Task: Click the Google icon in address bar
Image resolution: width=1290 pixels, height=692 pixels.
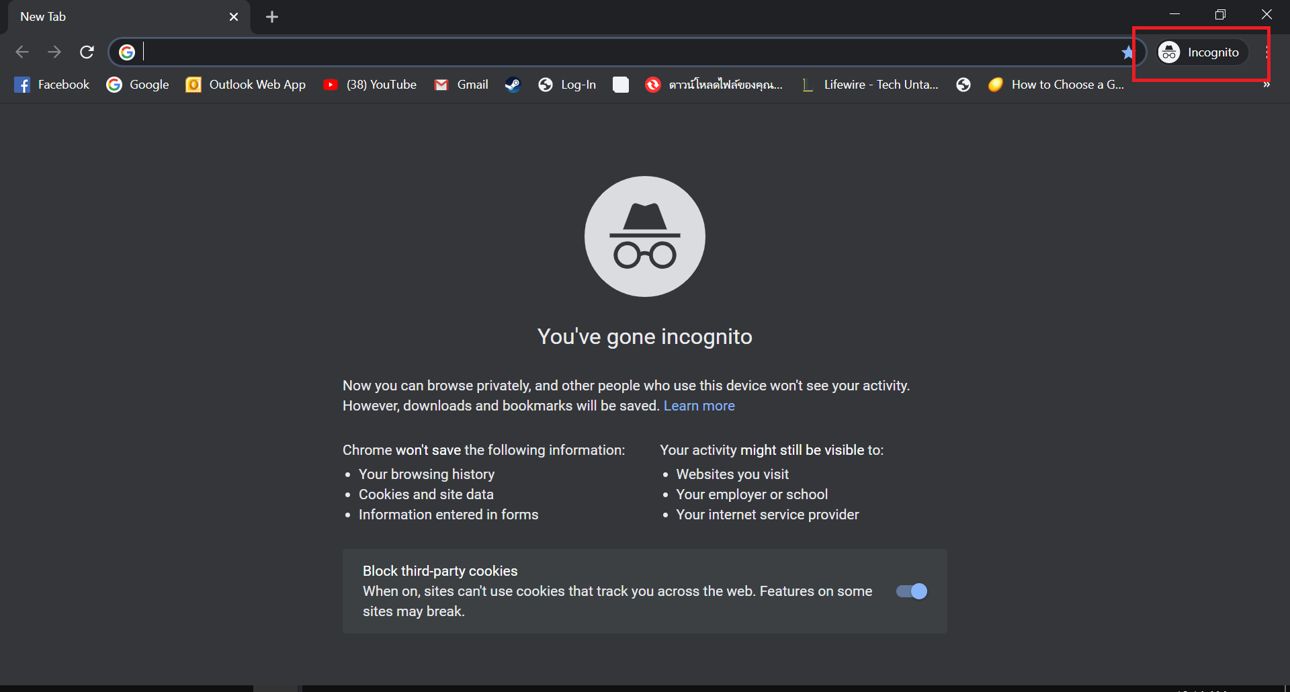Action: 127,52
